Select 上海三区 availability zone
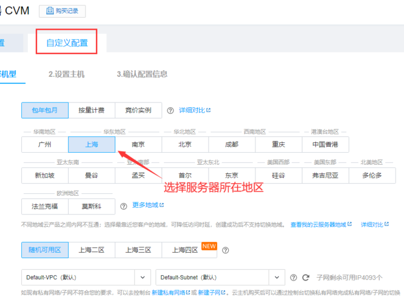404x303 pixels. point(138,250)
